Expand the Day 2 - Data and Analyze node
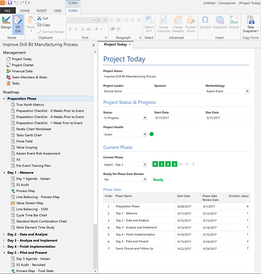Image resolution: width=261 pixels, height=274 pixels. (x=4, y=234)
